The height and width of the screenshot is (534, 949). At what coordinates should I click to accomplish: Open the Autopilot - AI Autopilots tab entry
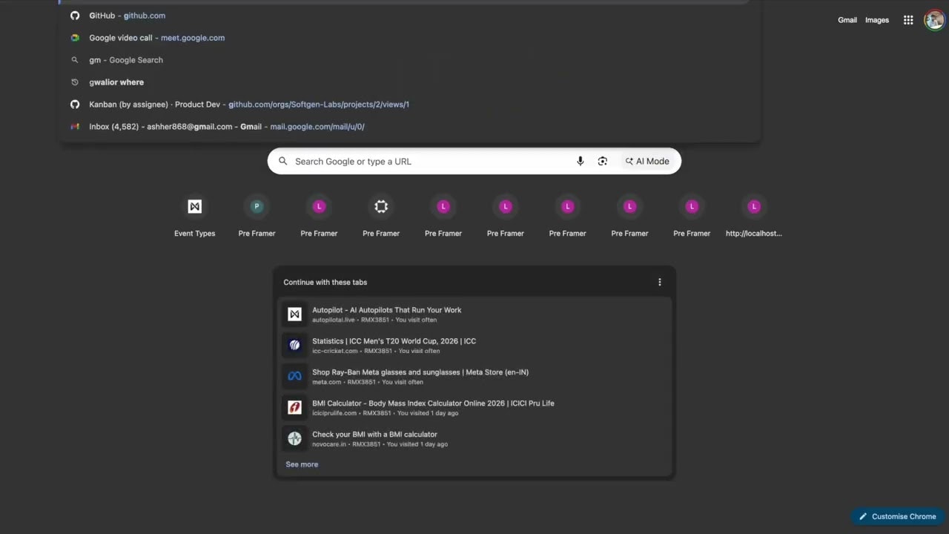click(x=474, y=314)
